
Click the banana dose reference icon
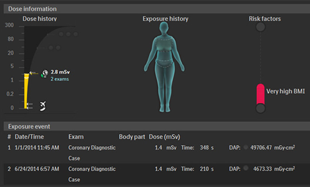43,109
